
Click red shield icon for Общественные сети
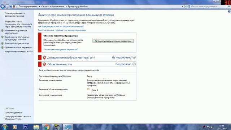(44, 64)
